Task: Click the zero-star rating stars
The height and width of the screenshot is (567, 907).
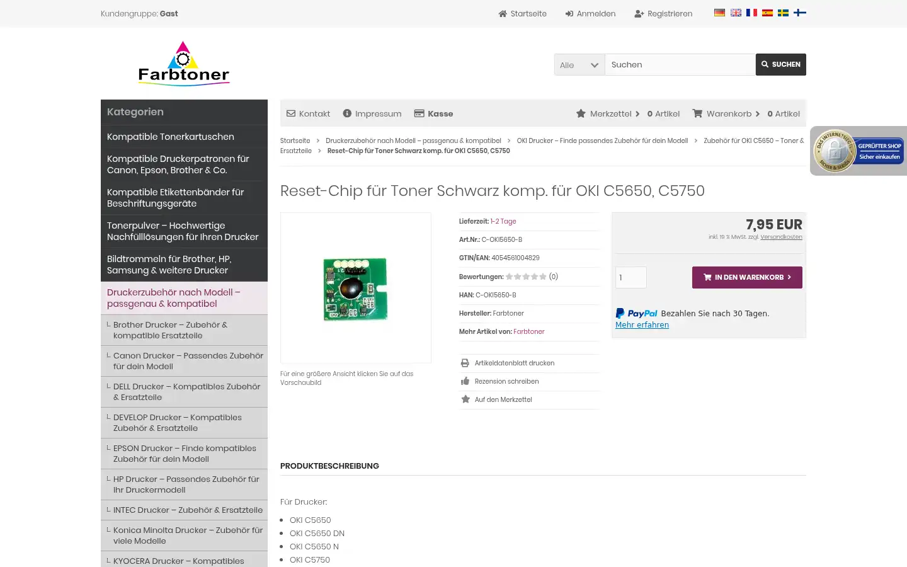Action: [526, 277]
